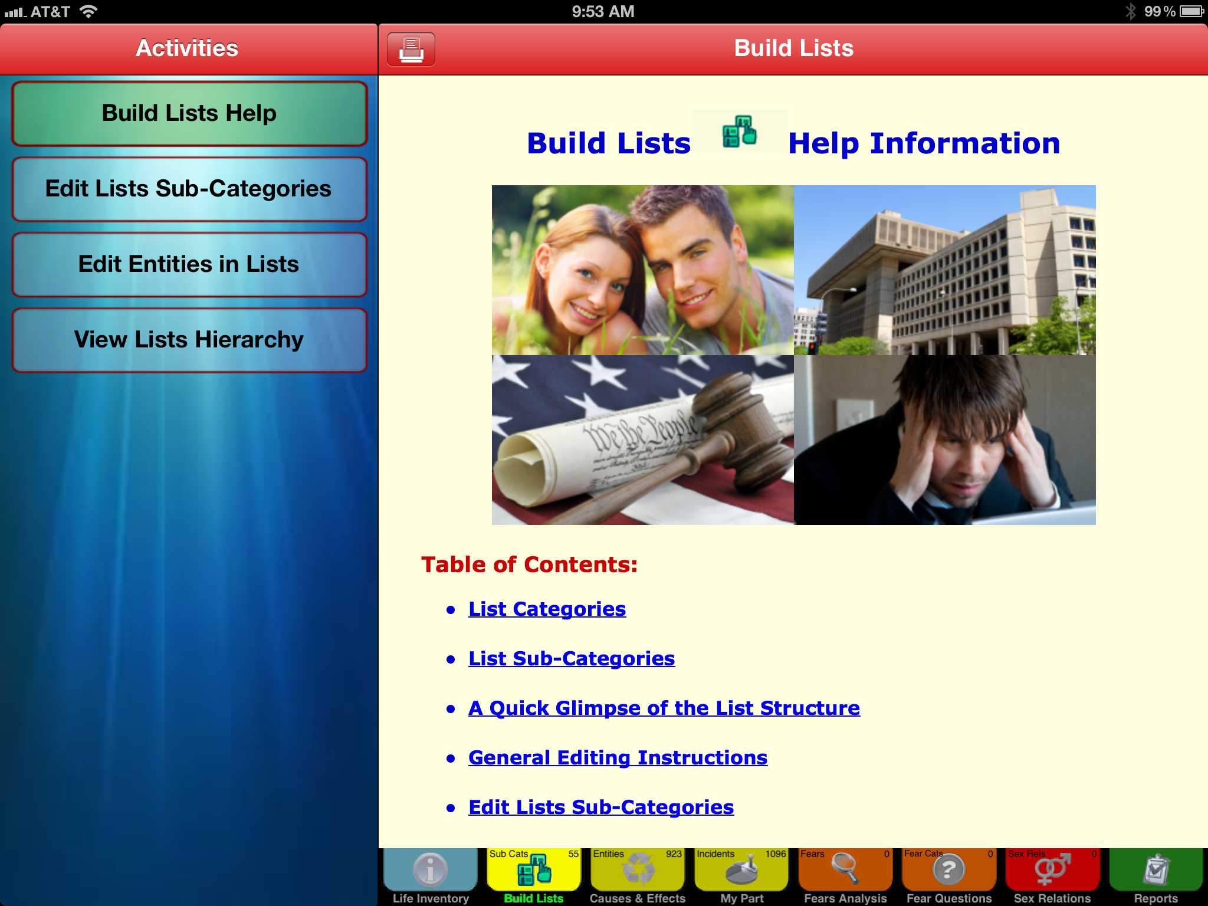Open Edit Entities in Lists activity

189,264
